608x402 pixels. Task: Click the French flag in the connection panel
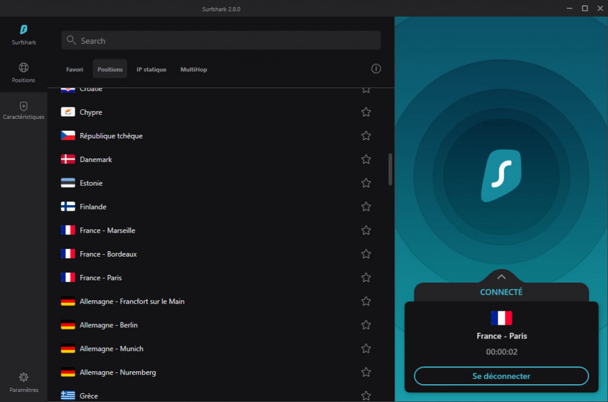tap(501, 318)
